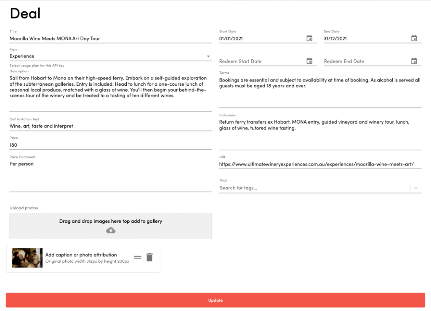Screen dimensions: 431x311
Task: Expand the Type dropdown showing Experience
Action: 111,56
